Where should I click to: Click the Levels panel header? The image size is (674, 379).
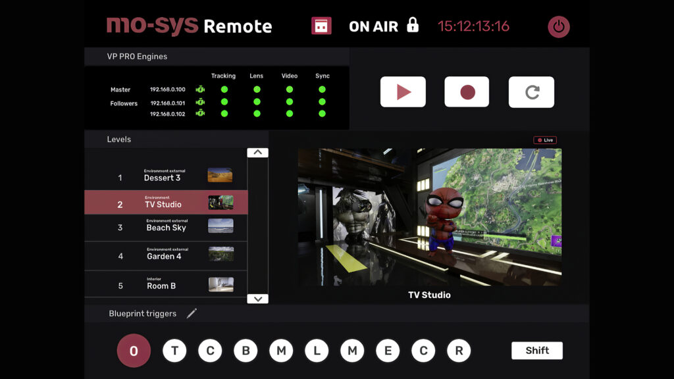(x=176, y=139)
